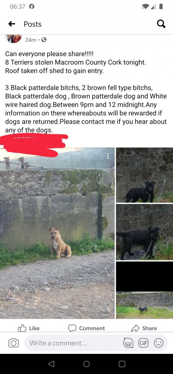Tap the Share arrow icon

pyautogui.click(x=135, y=328)
